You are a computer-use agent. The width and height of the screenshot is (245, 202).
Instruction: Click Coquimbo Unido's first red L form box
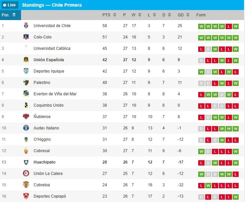201,106
